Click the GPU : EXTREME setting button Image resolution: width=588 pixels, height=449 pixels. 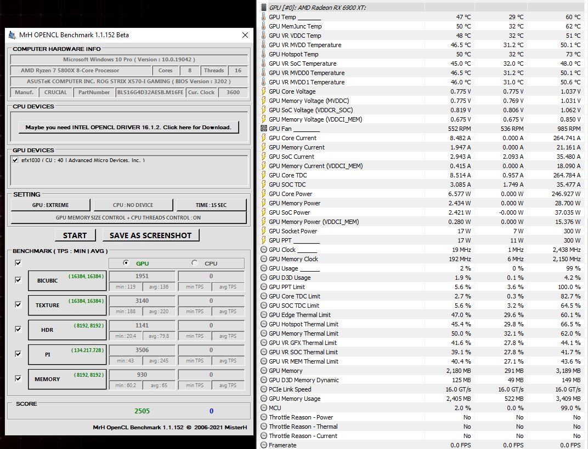tap(50, 205)
